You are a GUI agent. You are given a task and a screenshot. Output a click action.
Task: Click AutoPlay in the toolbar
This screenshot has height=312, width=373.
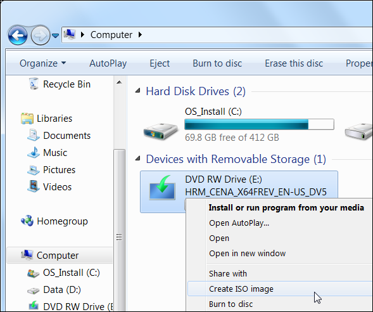click(x=108, y=63)
